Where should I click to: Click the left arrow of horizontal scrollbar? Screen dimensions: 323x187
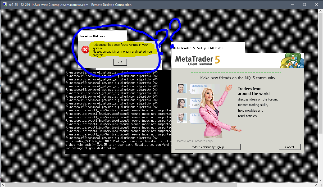[x=2, y=185]
